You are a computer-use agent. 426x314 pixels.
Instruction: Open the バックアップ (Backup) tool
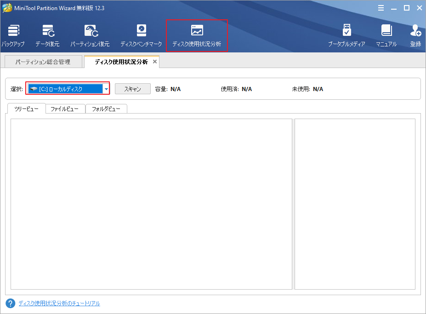tap(13, 35)
